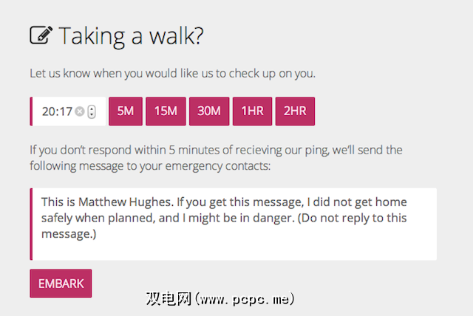The height and width of the screenshot is (316, 473).
Task: Select the 30M check-up interval
Action: pos(208,111)
